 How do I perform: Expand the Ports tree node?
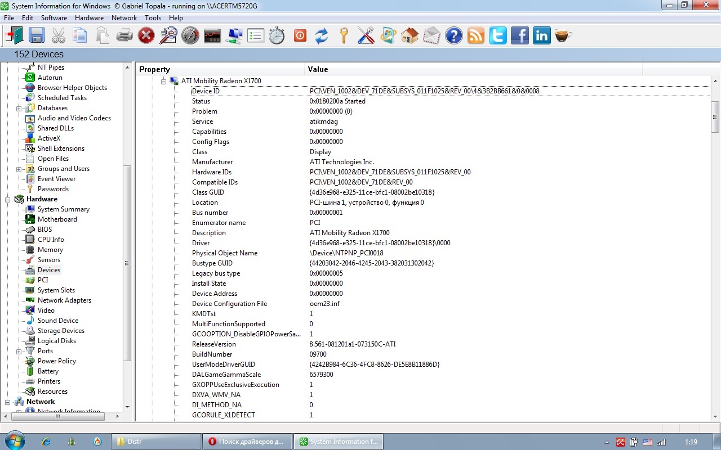pos(19,351)
